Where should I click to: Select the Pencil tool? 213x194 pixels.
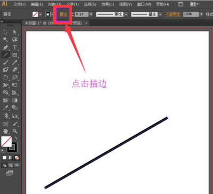(15, 63)
